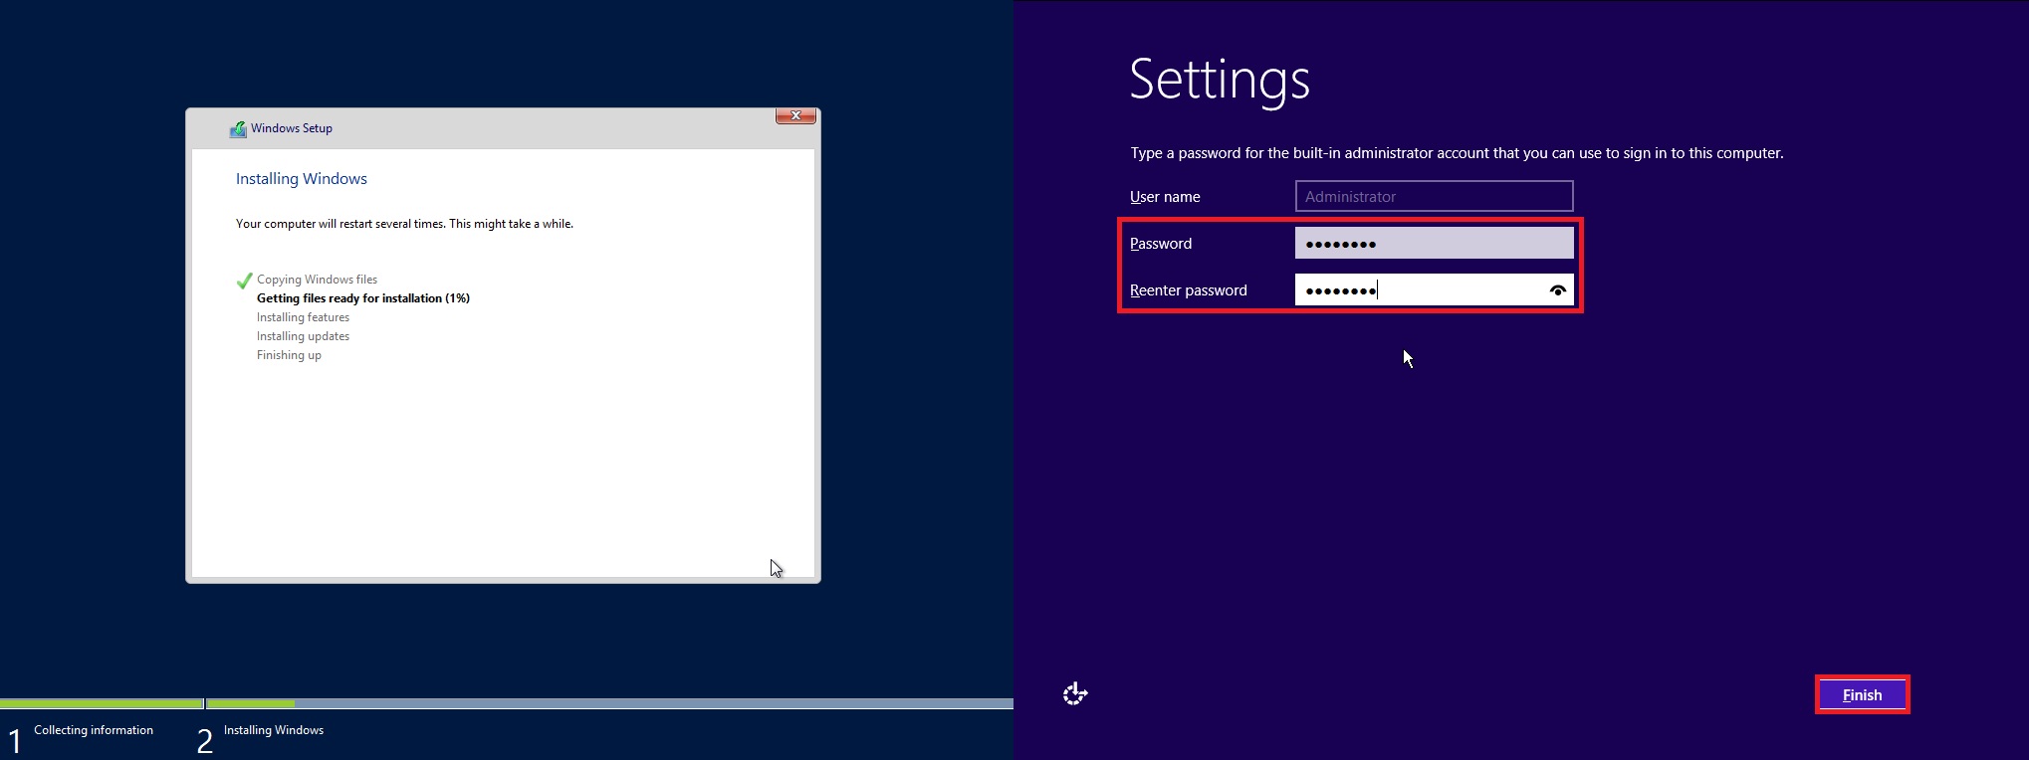The height and width of the screenshot is (760, 2029).
Task: Click the Administrator user name field
Action: [x=1434, y=197]
